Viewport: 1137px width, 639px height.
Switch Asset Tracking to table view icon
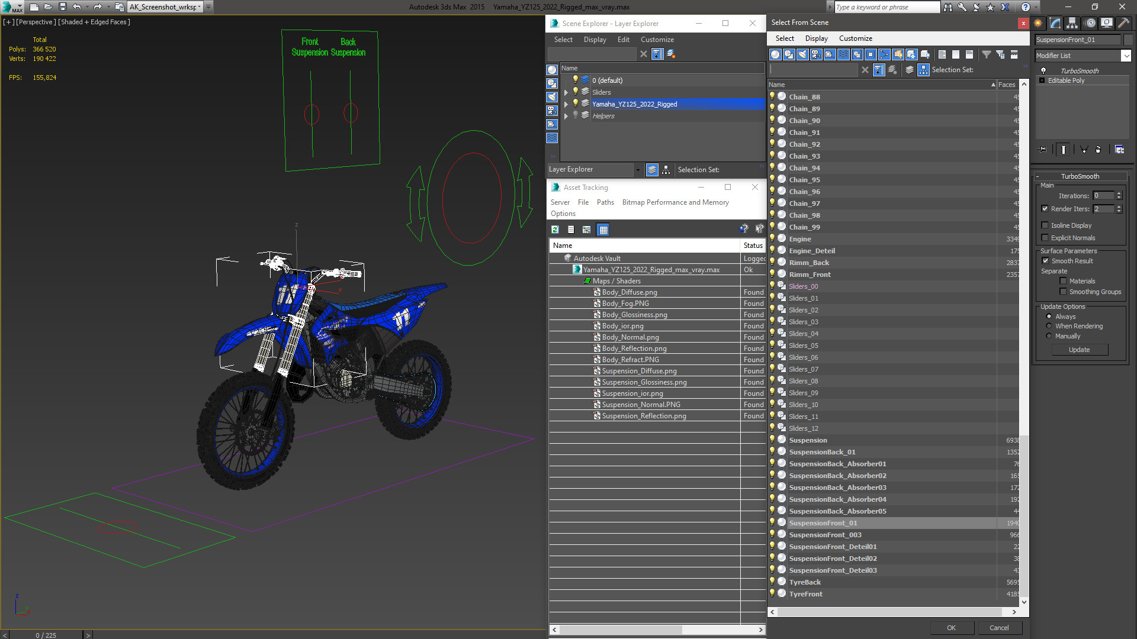[603, 230]
